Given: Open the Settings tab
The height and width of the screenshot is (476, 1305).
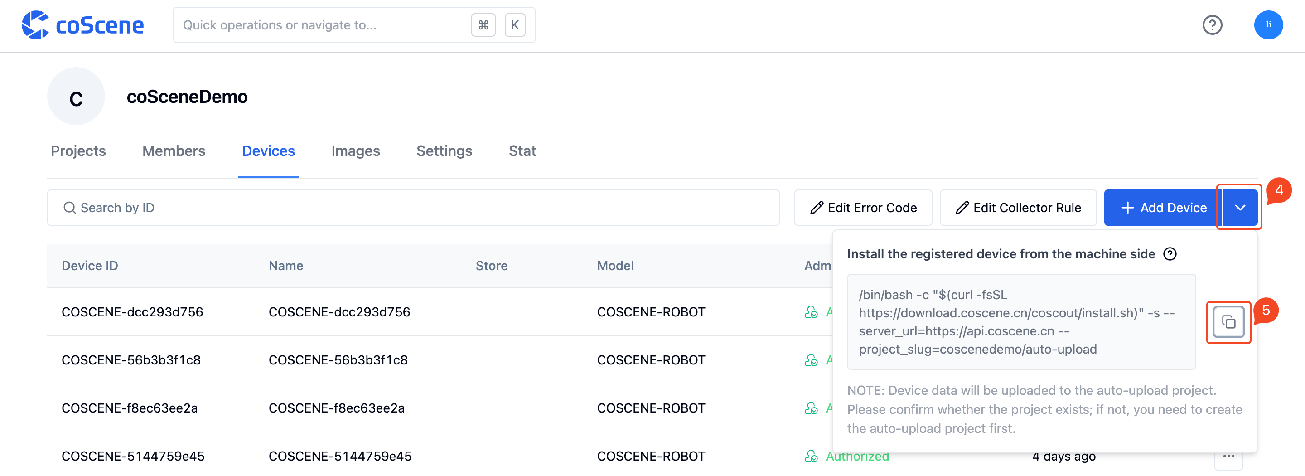Looking at the screenshot, I should coord(444,151).
